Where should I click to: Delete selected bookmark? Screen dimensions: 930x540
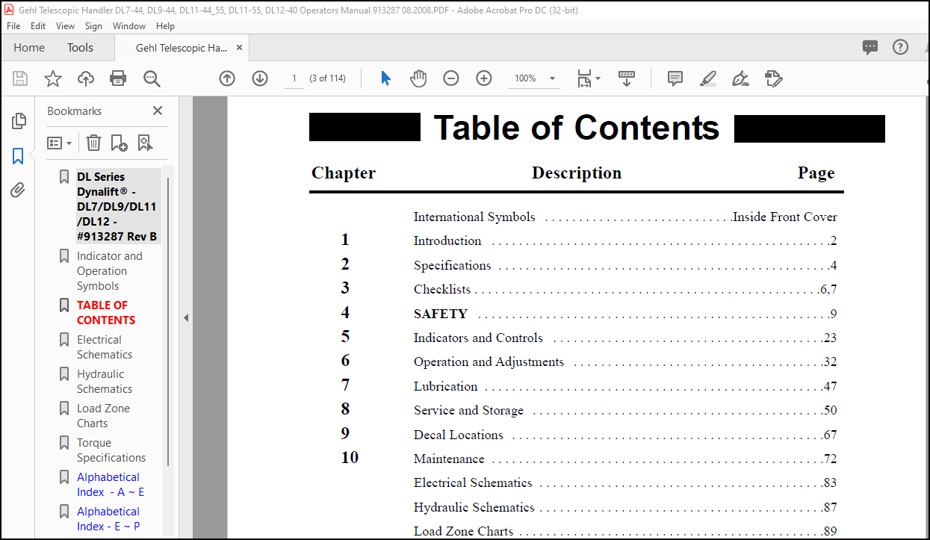(x=93, y=143)
